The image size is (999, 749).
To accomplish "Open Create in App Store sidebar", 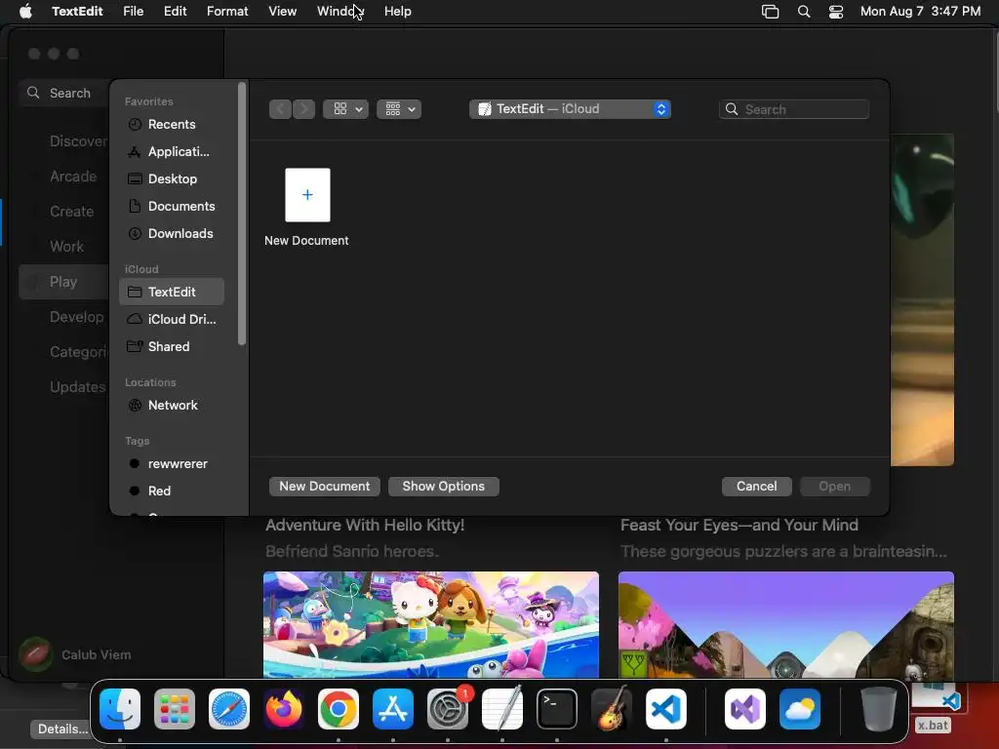I will coord(71,212).
